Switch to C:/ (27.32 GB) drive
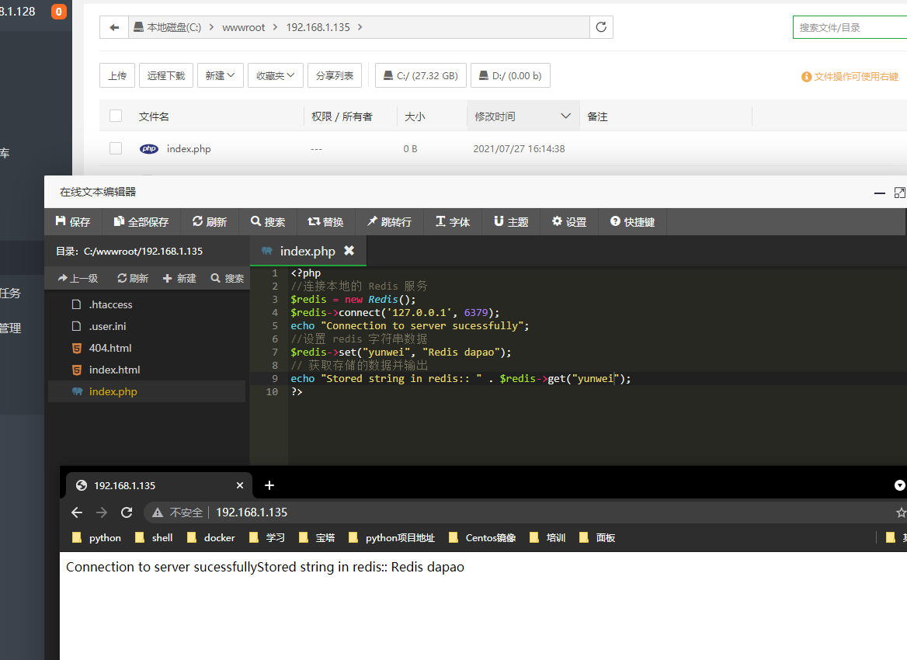The width and height of the screenshot is (907, 660). coord(421,75)
